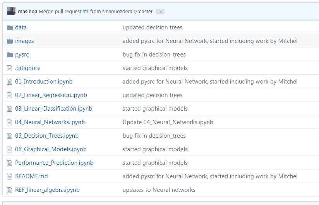Open the 05_Decision_Trees.ipynb notebook
This screenshot has height=205, width=319.
[47, 136]
